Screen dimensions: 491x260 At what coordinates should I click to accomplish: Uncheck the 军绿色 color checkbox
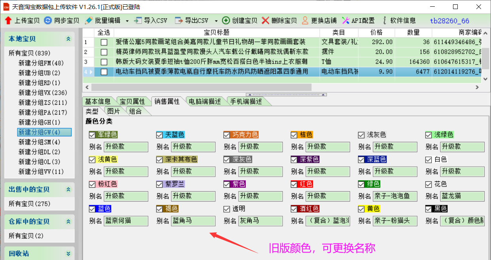(x=93, y=135)
